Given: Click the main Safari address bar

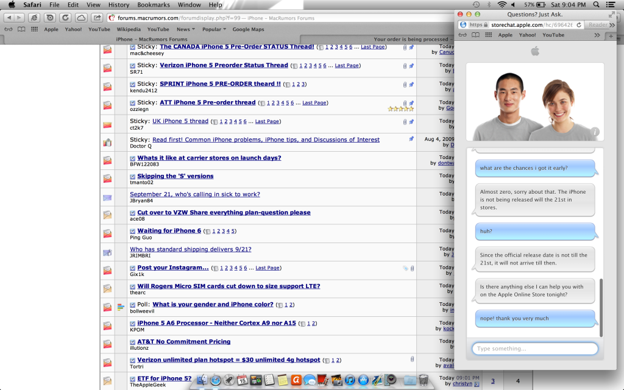Looking at the screenshot, I should (x=280, y=18).
